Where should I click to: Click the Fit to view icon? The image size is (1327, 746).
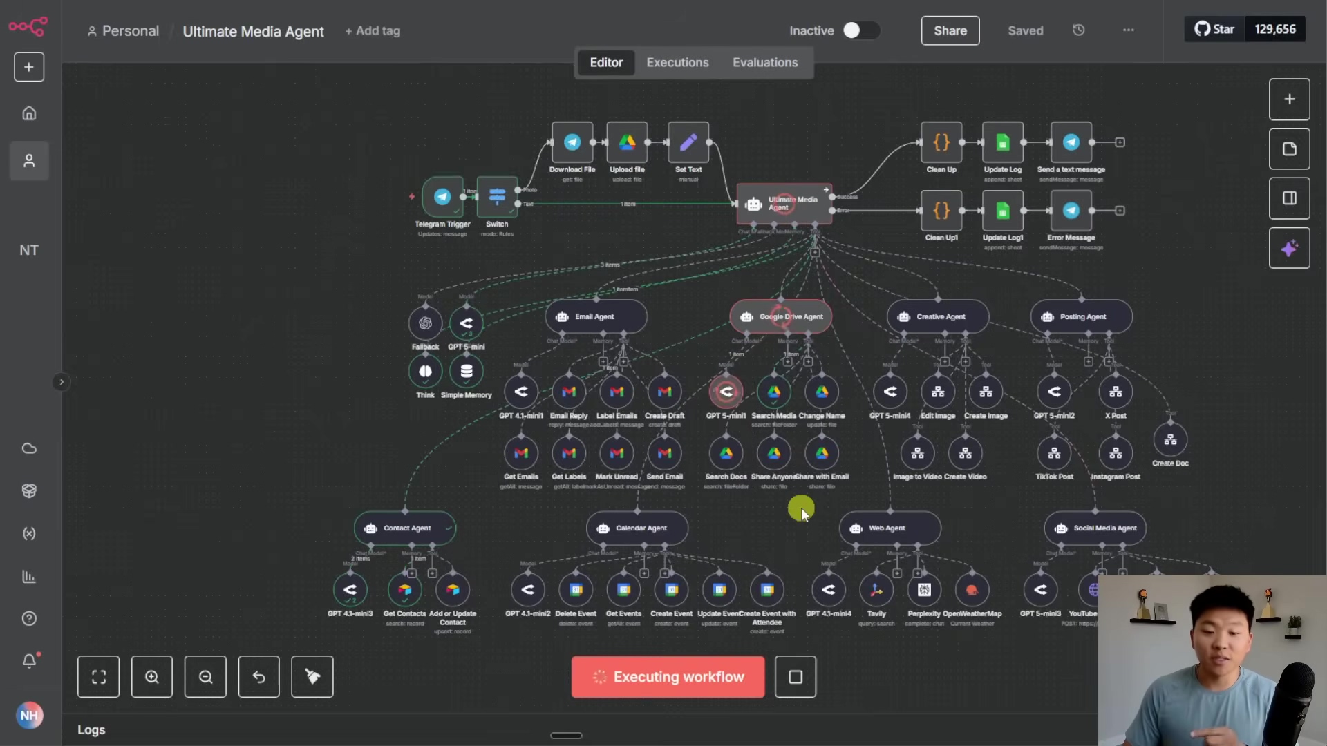click(99, 677)
